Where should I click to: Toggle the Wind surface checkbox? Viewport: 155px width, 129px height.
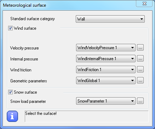[x=10, y=28]
